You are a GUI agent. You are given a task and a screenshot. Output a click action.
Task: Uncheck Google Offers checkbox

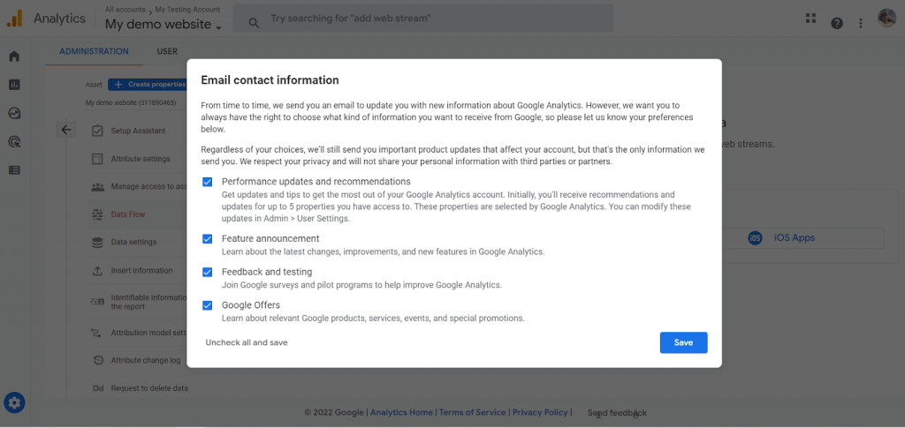[207, 305]
